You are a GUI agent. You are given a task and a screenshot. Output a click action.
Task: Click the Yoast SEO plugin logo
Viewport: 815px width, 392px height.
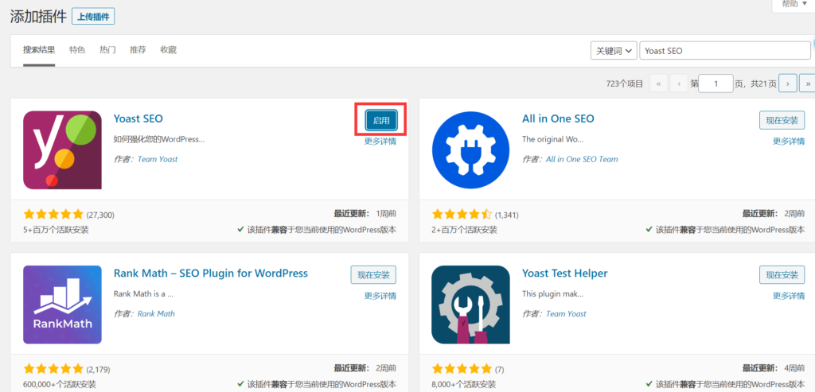pos(62,150)
